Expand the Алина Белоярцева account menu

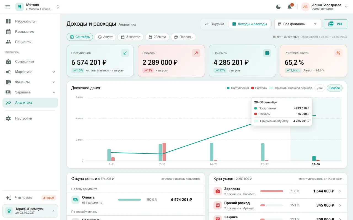(x=346, y=7)
